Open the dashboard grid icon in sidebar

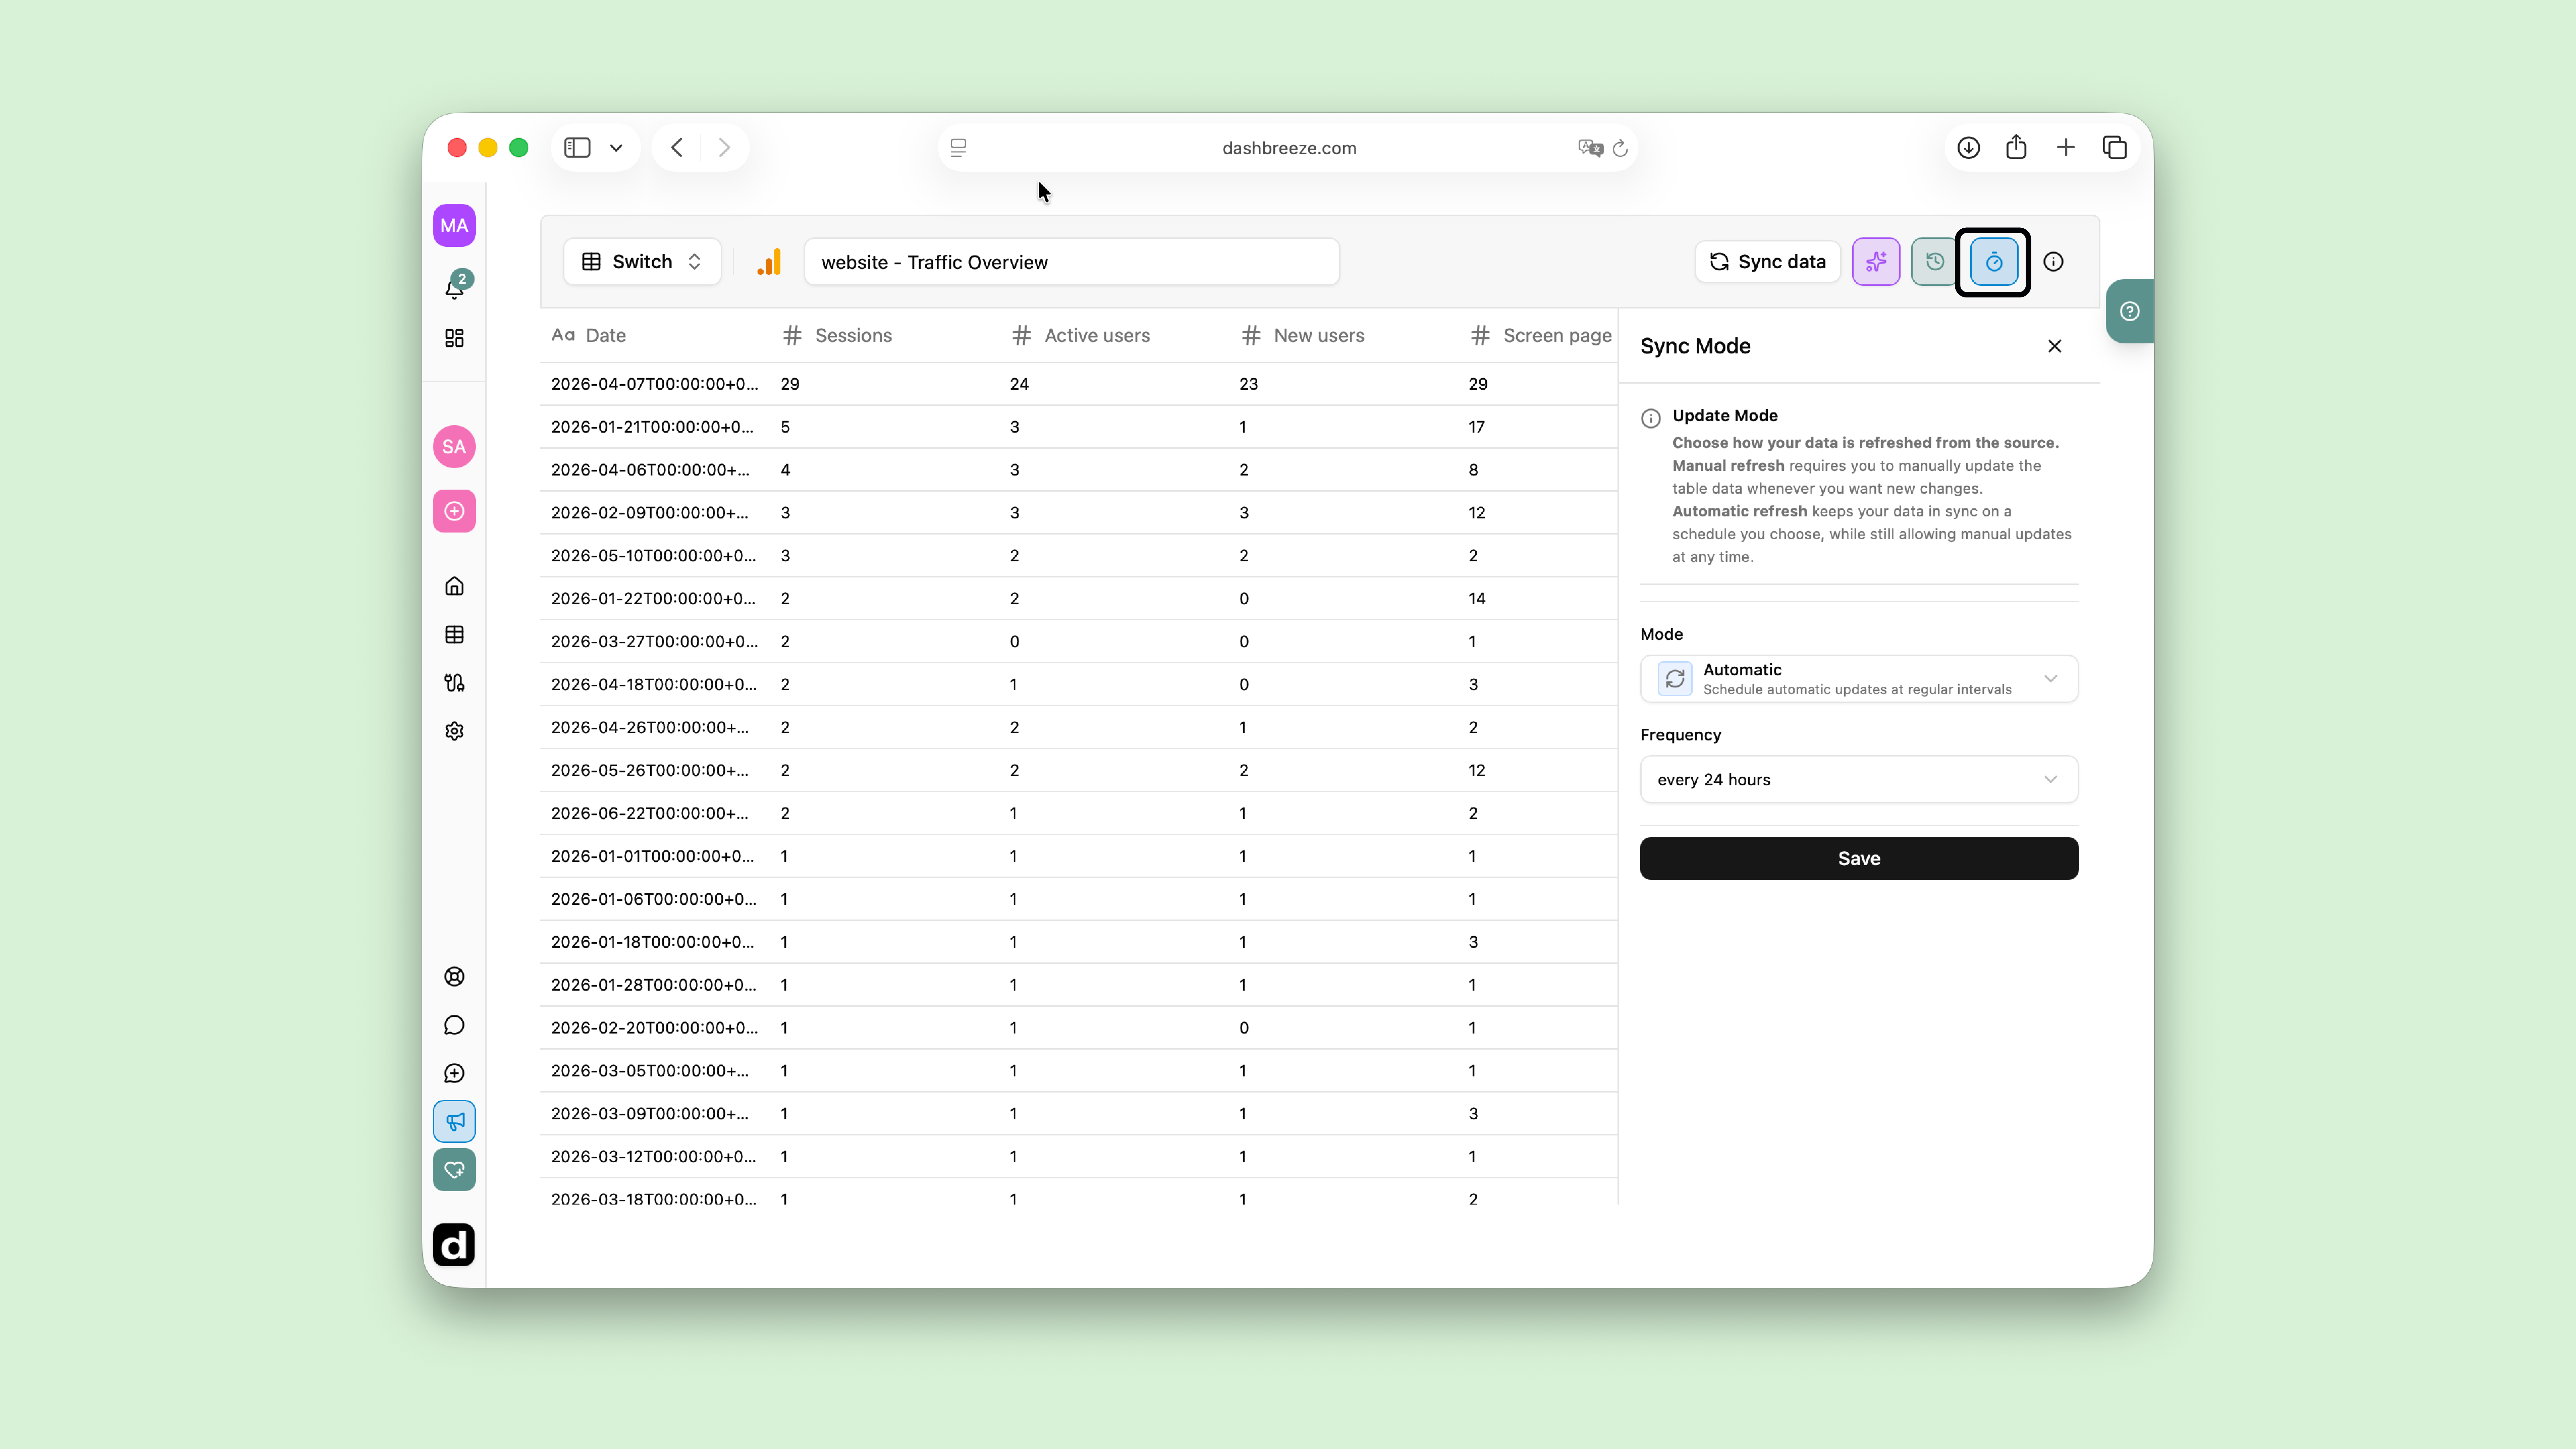point(454,338)
